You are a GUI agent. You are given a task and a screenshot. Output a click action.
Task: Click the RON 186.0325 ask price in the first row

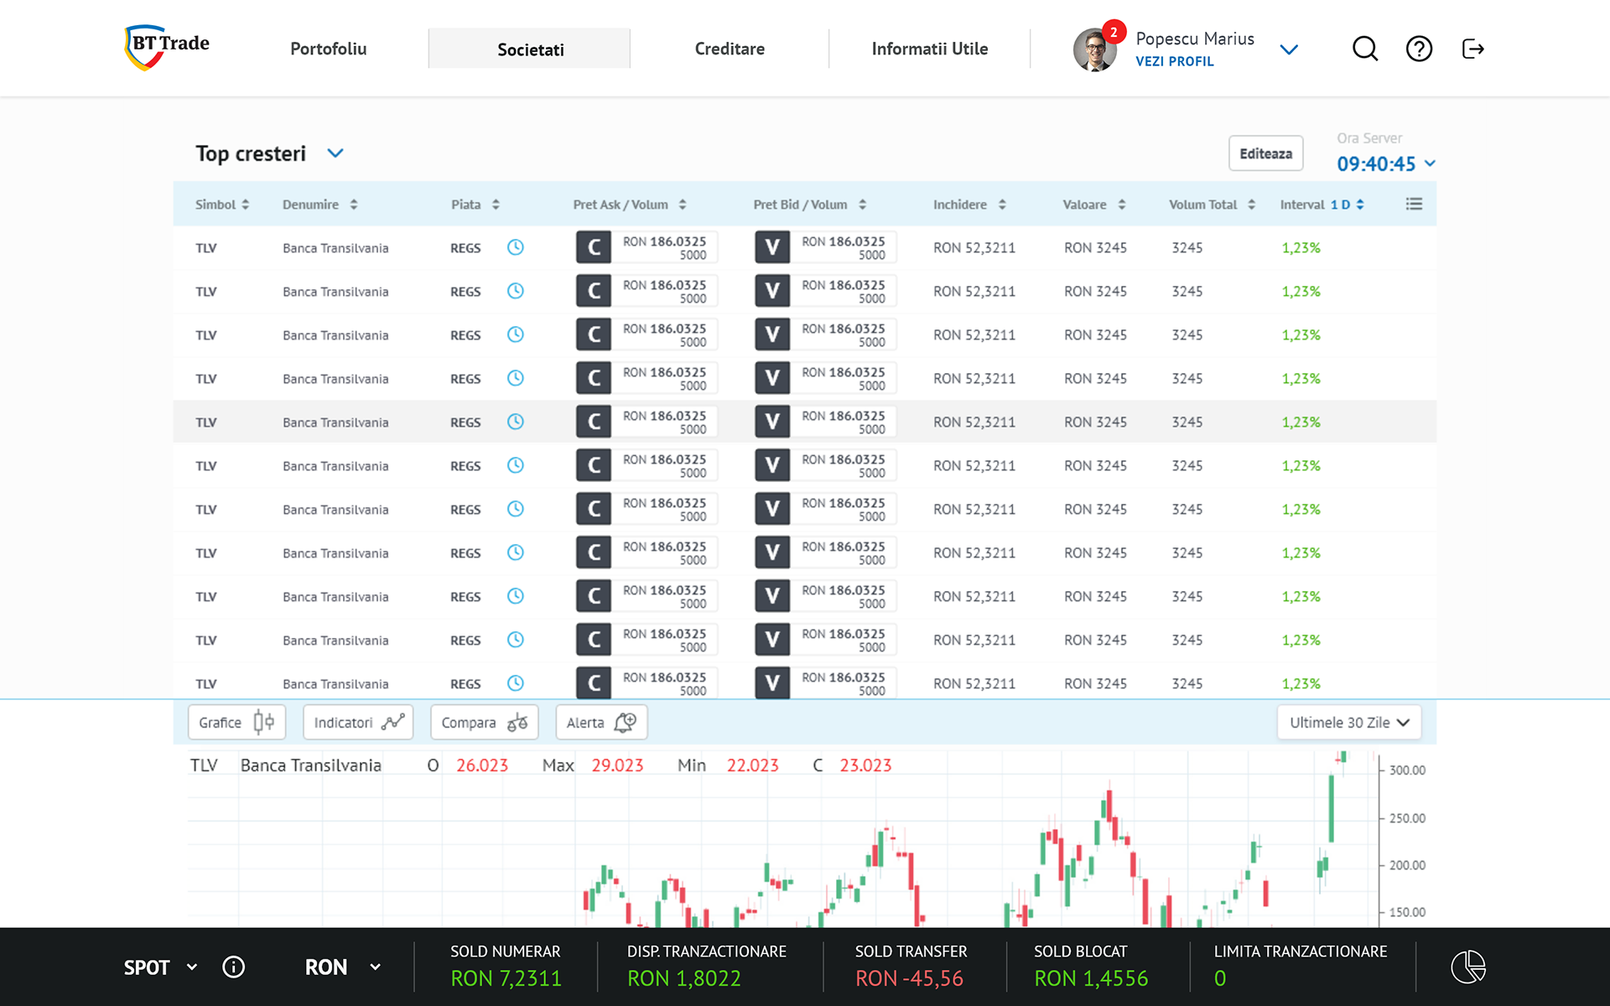pyautogui.click(x=664, y=241)
